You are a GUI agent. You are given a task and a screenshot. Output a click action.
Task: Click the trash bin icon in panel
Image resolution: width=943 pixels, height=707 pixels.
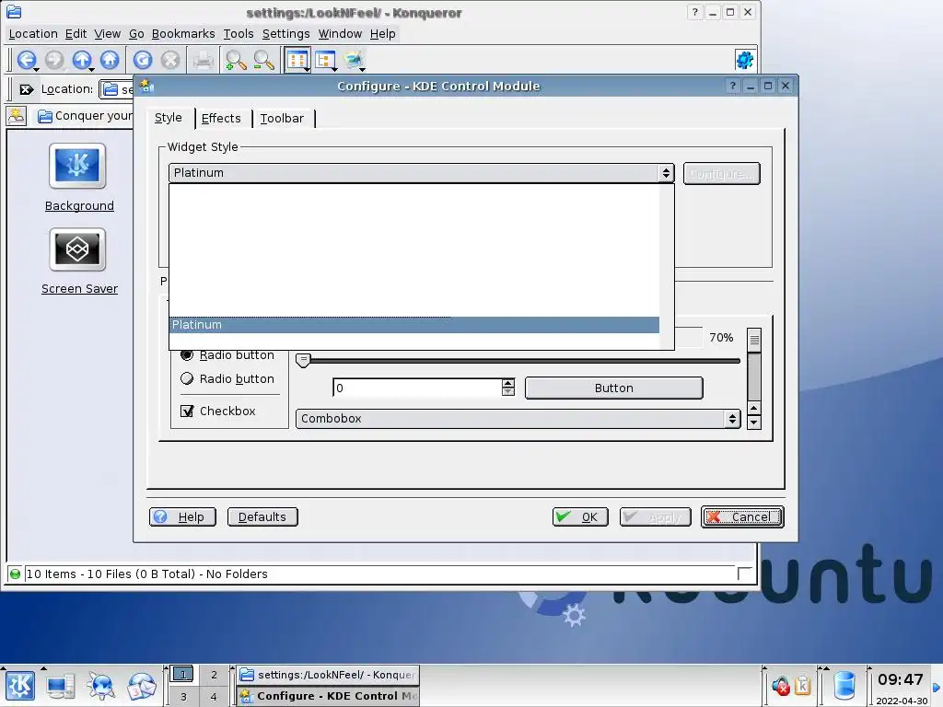click(x=844, y=686)
